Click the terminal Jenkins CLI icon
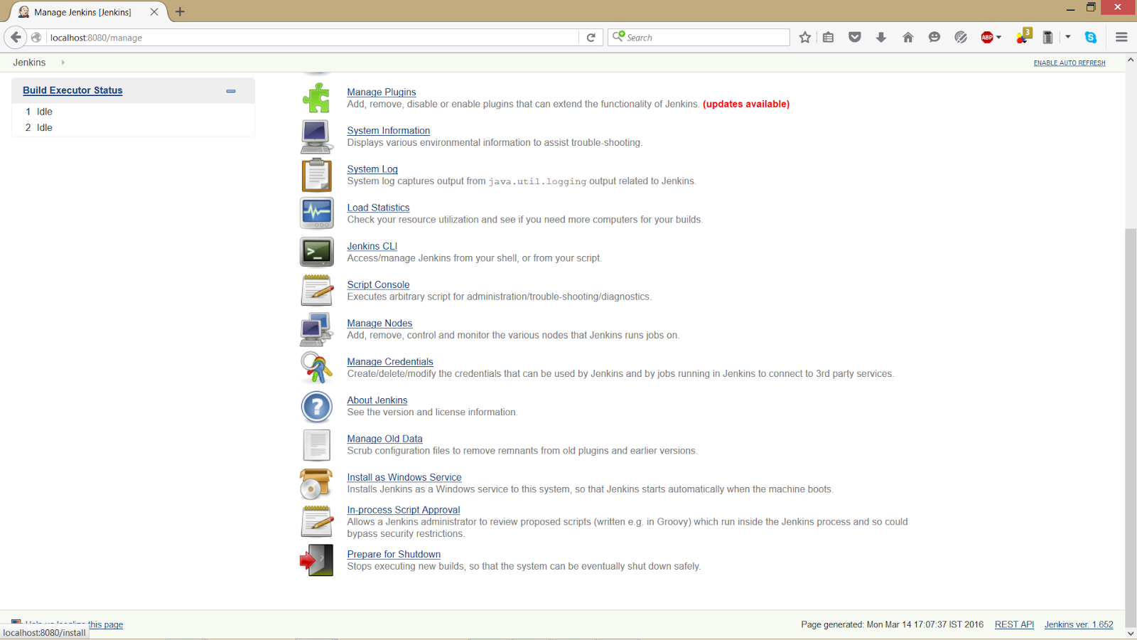The height and width of the screenshot is (640, 1137). [316, 252]
